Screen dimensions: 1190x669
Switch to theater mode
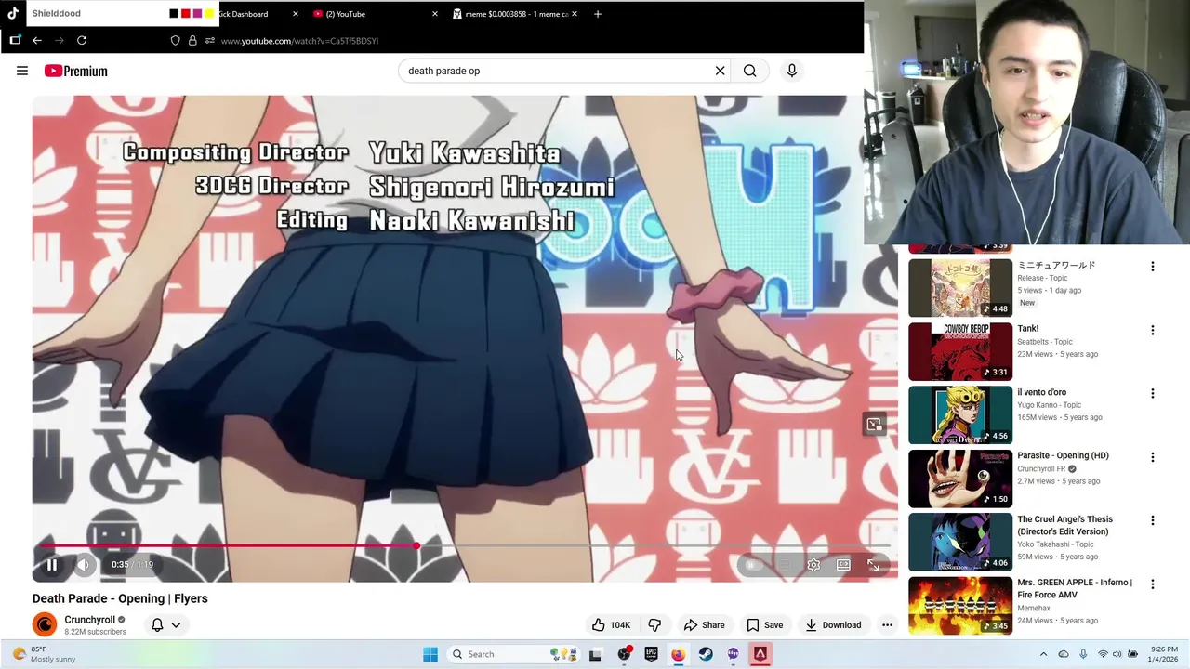843,565
